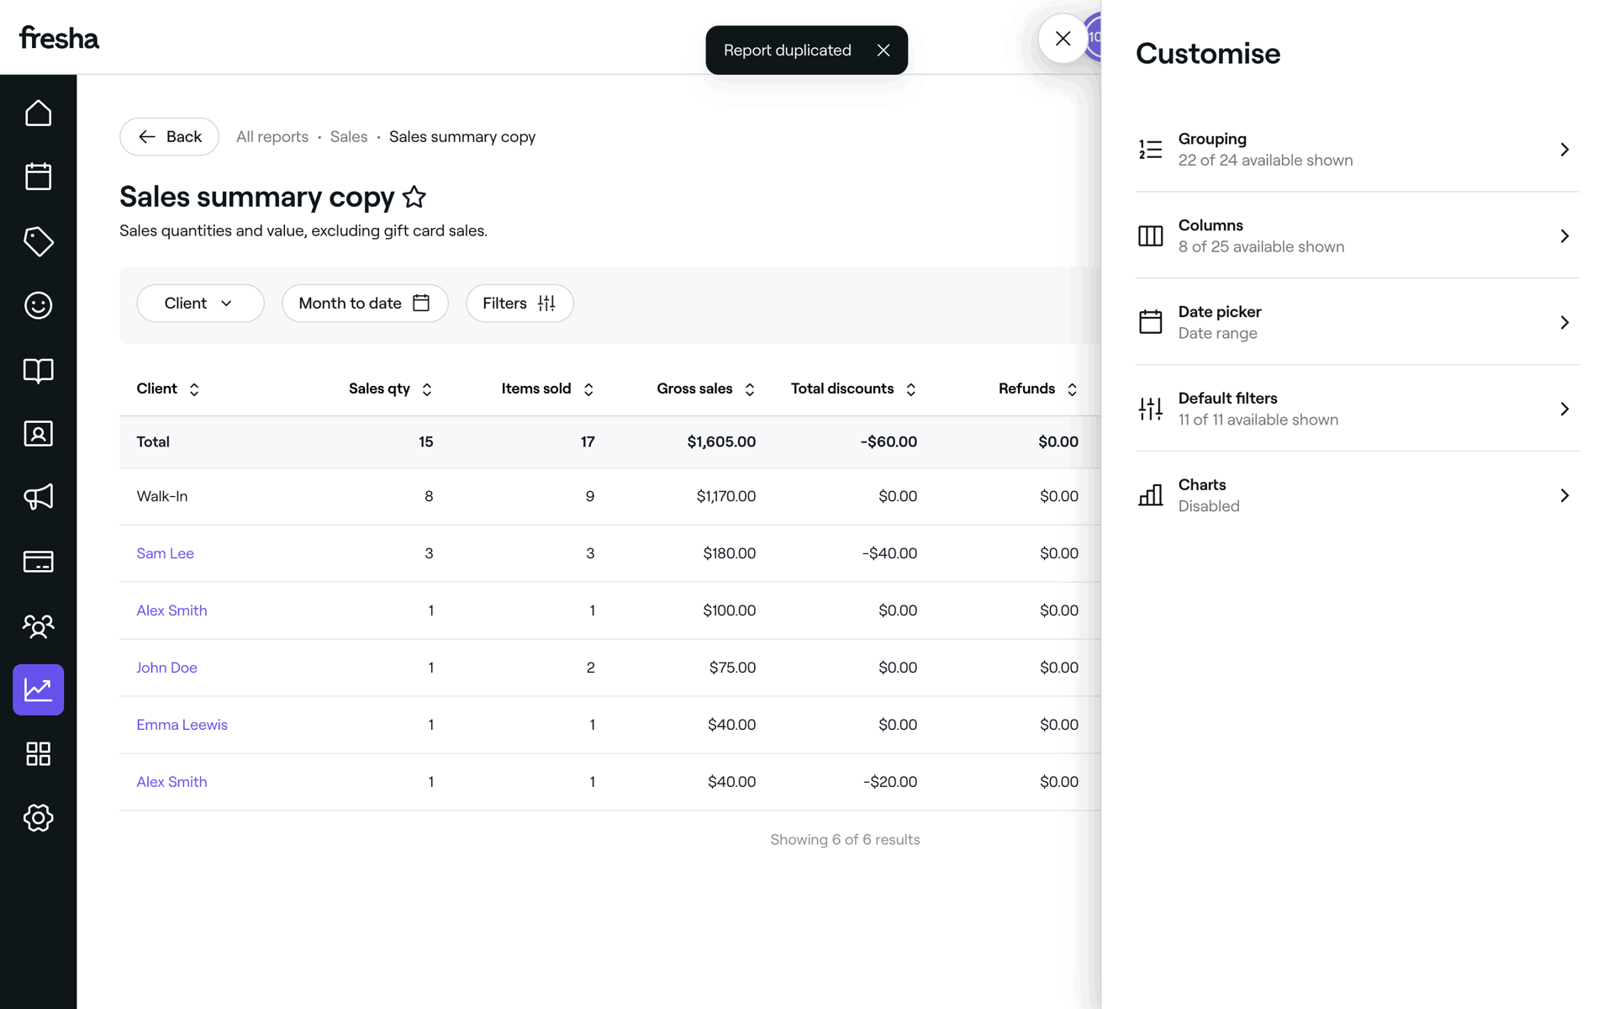Open the Calendar icon in sidebar
The image size is (1614, 1009).
tap(38, 177)
